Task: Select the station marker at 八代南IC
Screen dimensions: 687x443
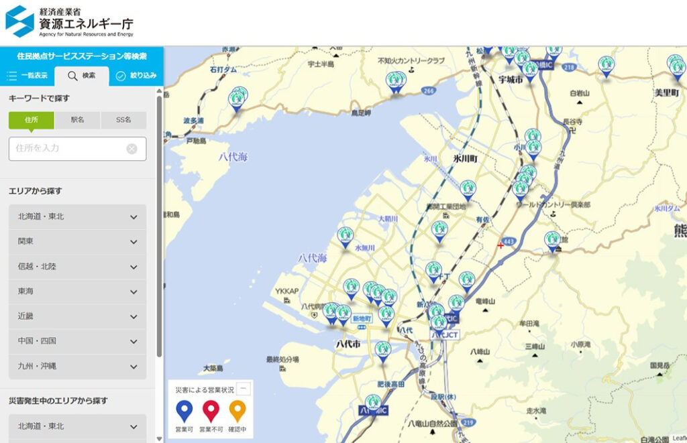Action: [x=373, y=405]
